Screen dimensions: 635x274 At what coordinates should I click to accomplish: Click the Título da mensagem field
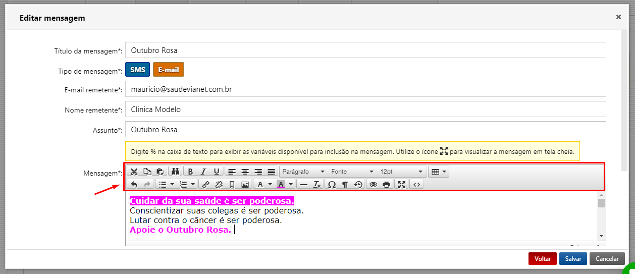(365, 50)
